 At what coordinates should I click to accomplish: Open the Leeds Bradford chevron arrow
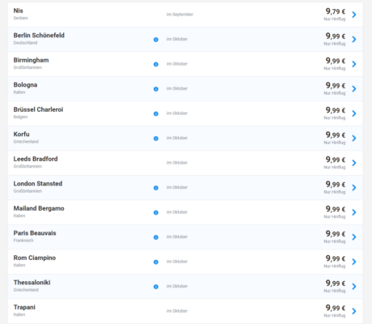click(354, 163)
